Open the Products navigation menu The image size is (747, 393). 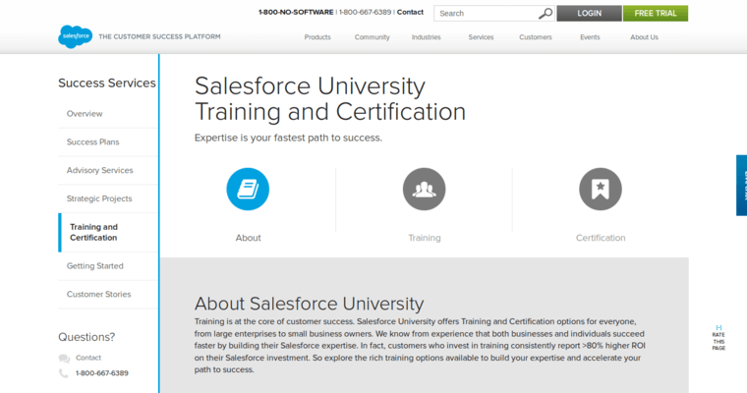(317, 37)
